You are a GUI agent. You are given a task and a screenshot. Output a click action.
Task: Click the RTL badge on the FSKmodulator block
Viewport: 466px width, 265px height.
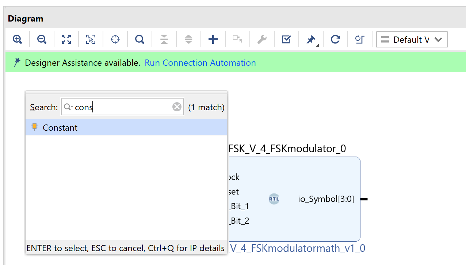pyautogui.click(x=274, y=199)
